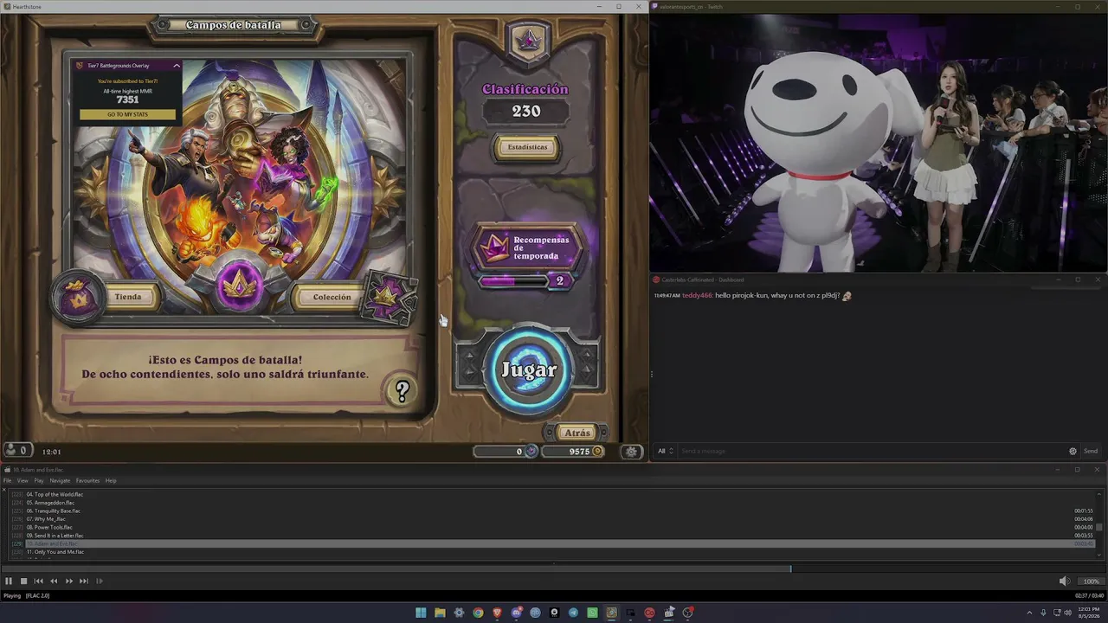Click the taskbar clock showing 12:03 PM

[x=1088, y=613]
